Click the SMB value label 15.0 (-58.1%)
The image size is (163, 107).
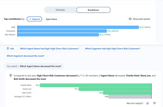coord(145,27)
